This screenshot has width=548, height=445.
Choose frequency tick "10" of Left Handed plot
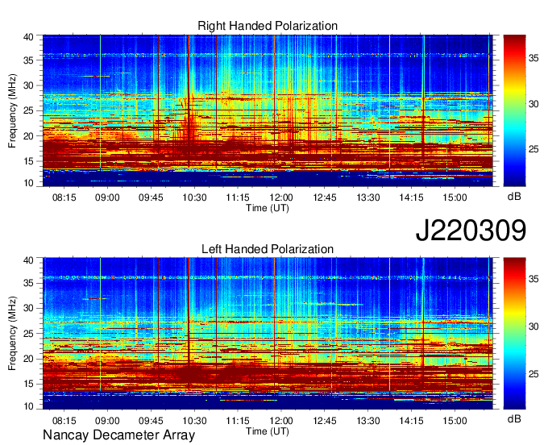28,406
